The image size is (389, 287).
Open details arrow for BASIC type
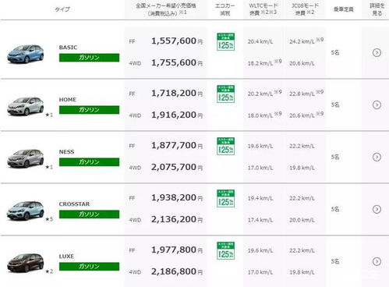pyautogui.click(x=377, y=52)
